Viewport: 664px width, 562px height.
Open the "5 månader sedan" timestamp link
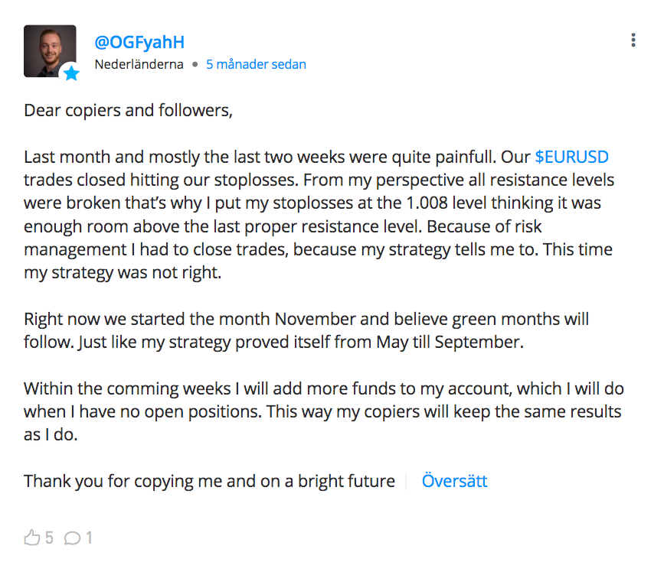coord(256,64)
